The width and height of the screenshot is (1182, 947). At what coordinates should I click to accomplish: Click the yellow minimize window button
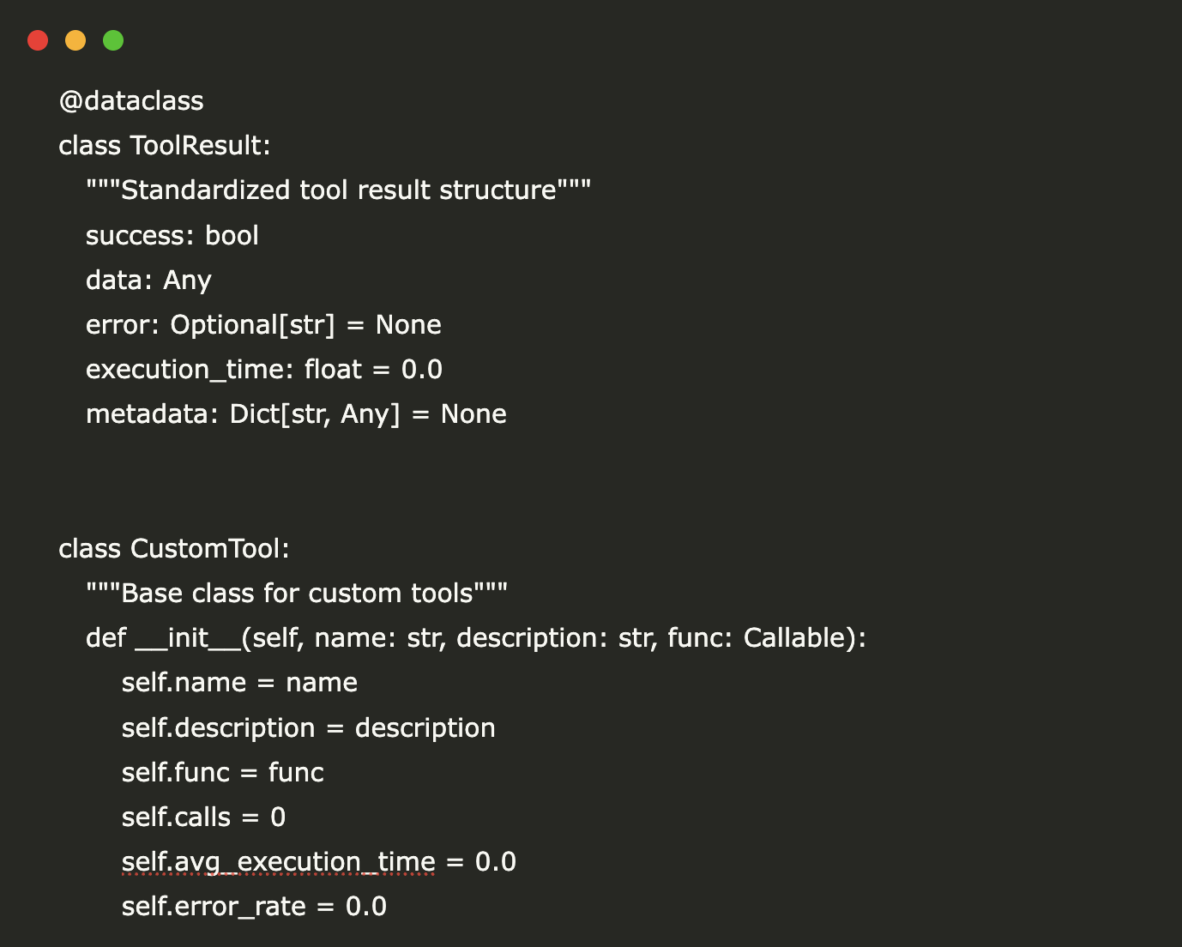75,40
